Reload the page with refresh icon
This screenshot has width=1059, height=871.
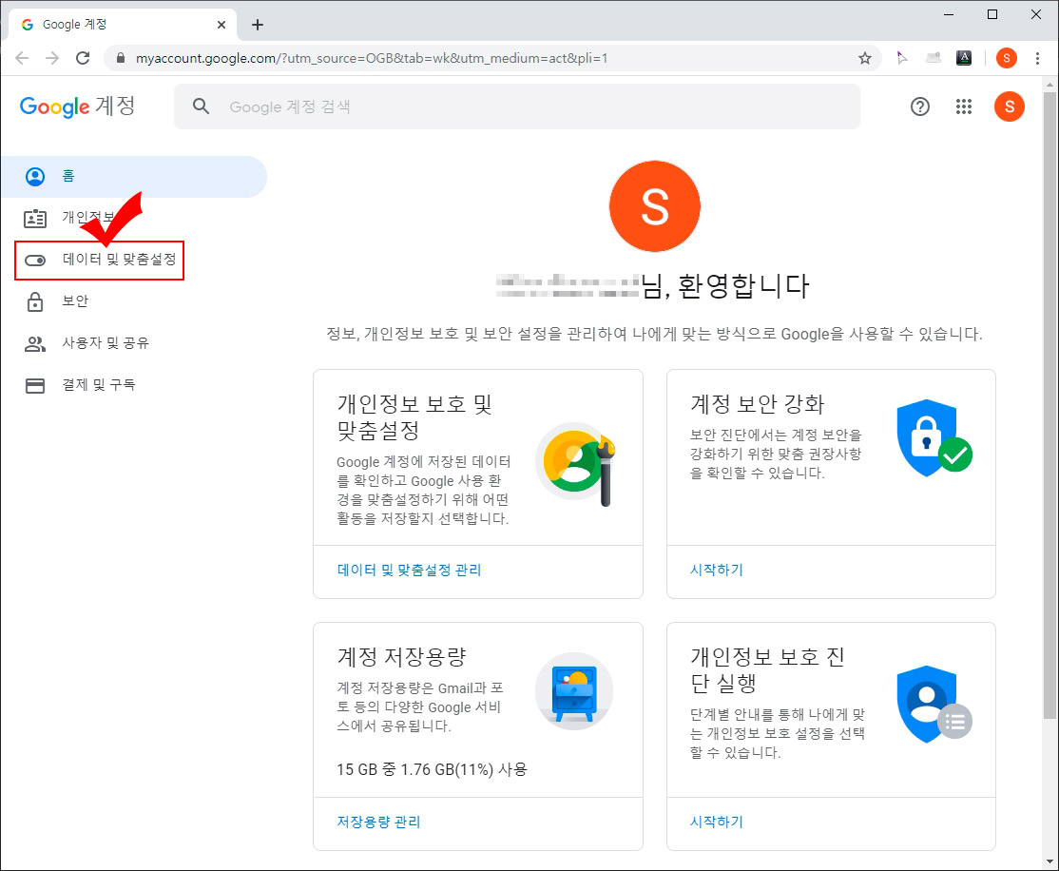point(83,58)
